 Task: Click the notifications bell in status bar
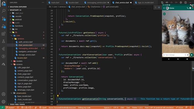(191, 107)
